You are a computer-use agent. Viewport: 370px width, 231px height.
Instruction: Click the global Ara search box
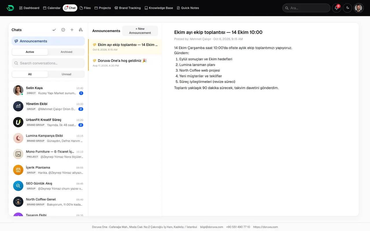tap(306, 8)
